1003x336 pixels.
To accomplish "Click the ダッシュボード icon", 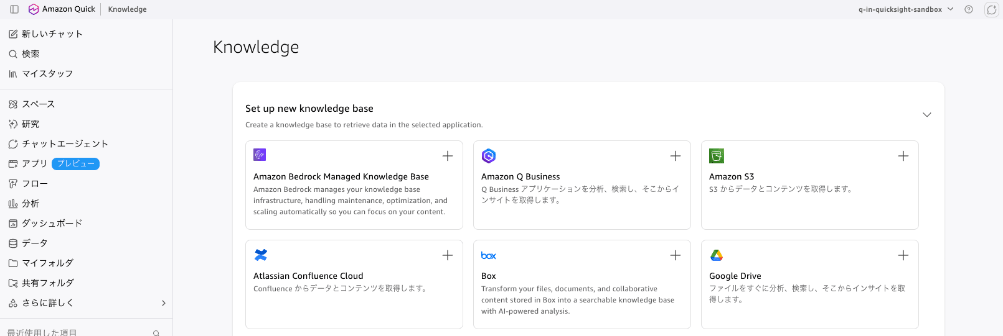I will pos(13,224).
